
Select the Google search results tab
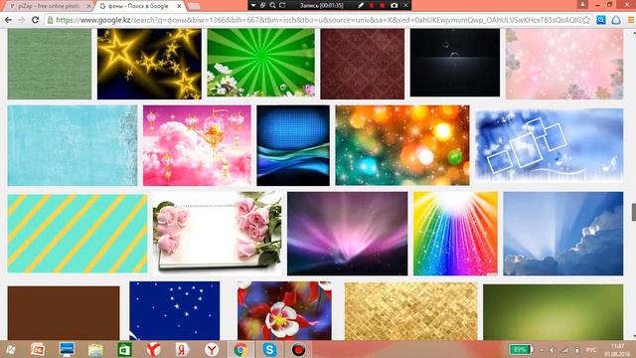pos(140,6)
